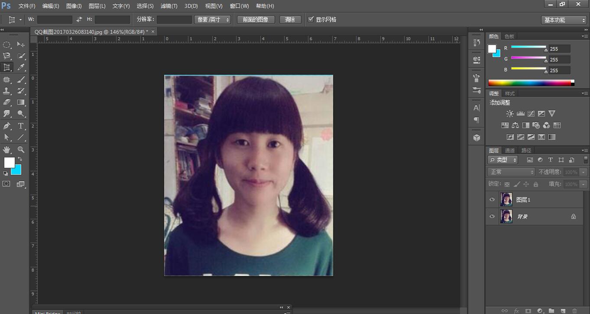Select the Elliptical Marquee tool
Viewport: 590px width, 314px height.
coord(7,45)
